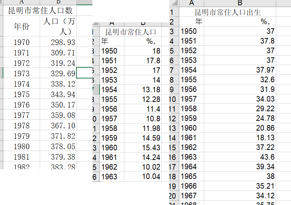Select the value 39.34
Image resolution: width=291 pixels, height=205 pixels.
[240, 167]
